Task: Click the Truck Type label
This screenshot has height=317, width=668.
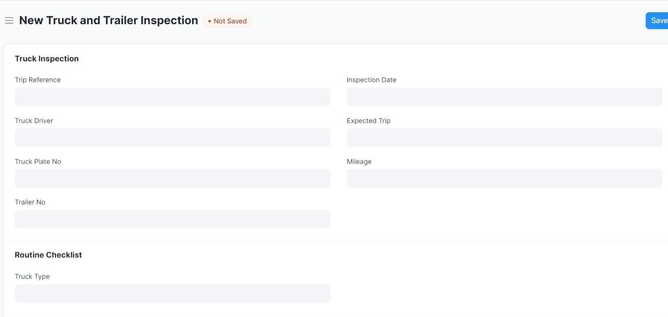Action: point(32,276)
